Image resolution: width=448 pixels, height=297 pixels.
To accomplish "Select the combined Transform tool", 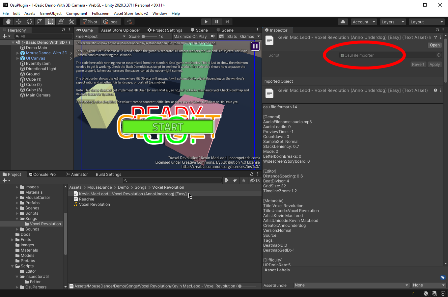I will point(61,22).
